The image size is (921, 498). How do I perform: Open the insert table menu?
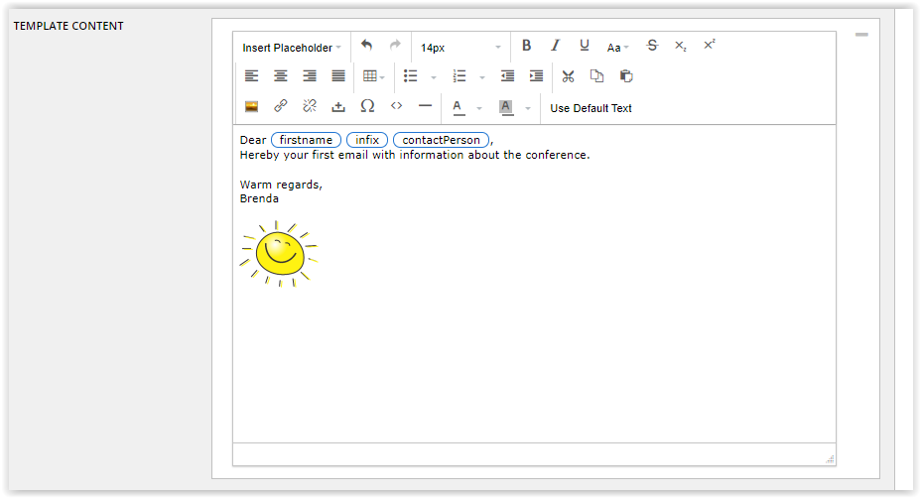[x=373, y=75]
